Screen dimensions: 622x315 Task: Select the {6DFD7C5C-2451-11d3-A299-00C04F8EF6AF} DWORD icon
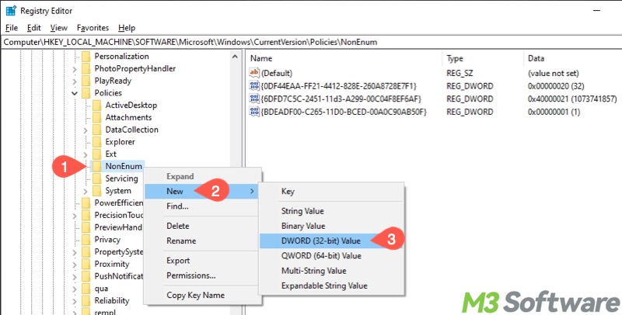[254, 99]
